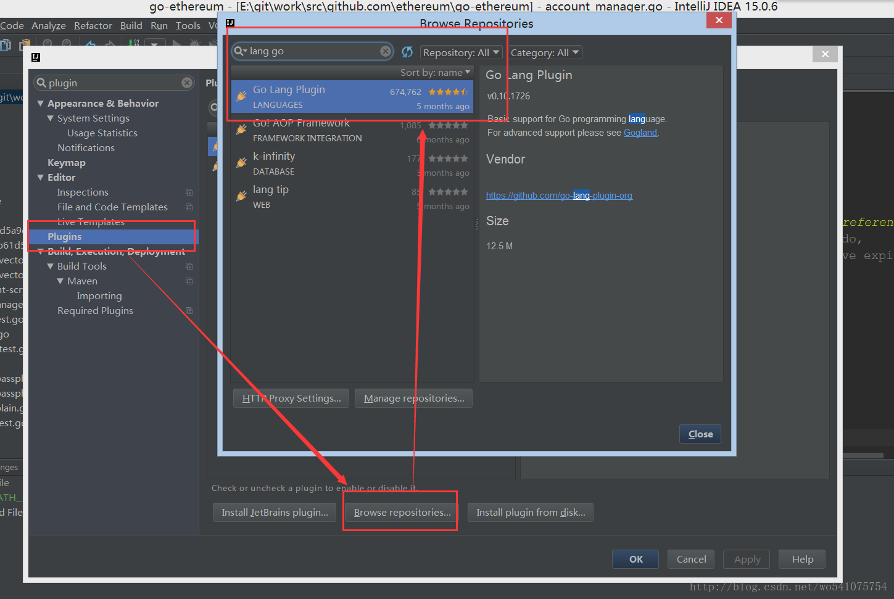Open the Tools menu
This screenshot has height=599, width=894.
pyautogui.click(x=188, y=26)
